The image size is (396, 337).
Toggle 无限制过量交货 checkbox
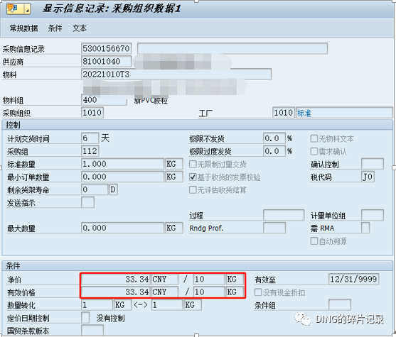point(193,165)
